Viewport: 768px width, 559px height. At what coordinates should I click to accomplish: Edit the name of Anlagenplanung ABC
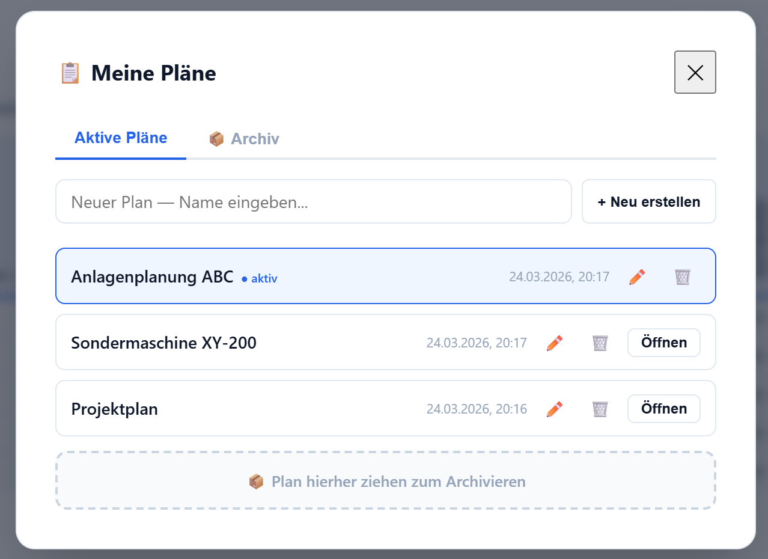coord(636,277)
